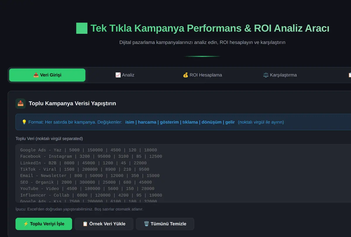Screen dimensions: 351x237
Task: Click the partially visible tab after Karşılaştırma
Action: [x=335, y=75]
